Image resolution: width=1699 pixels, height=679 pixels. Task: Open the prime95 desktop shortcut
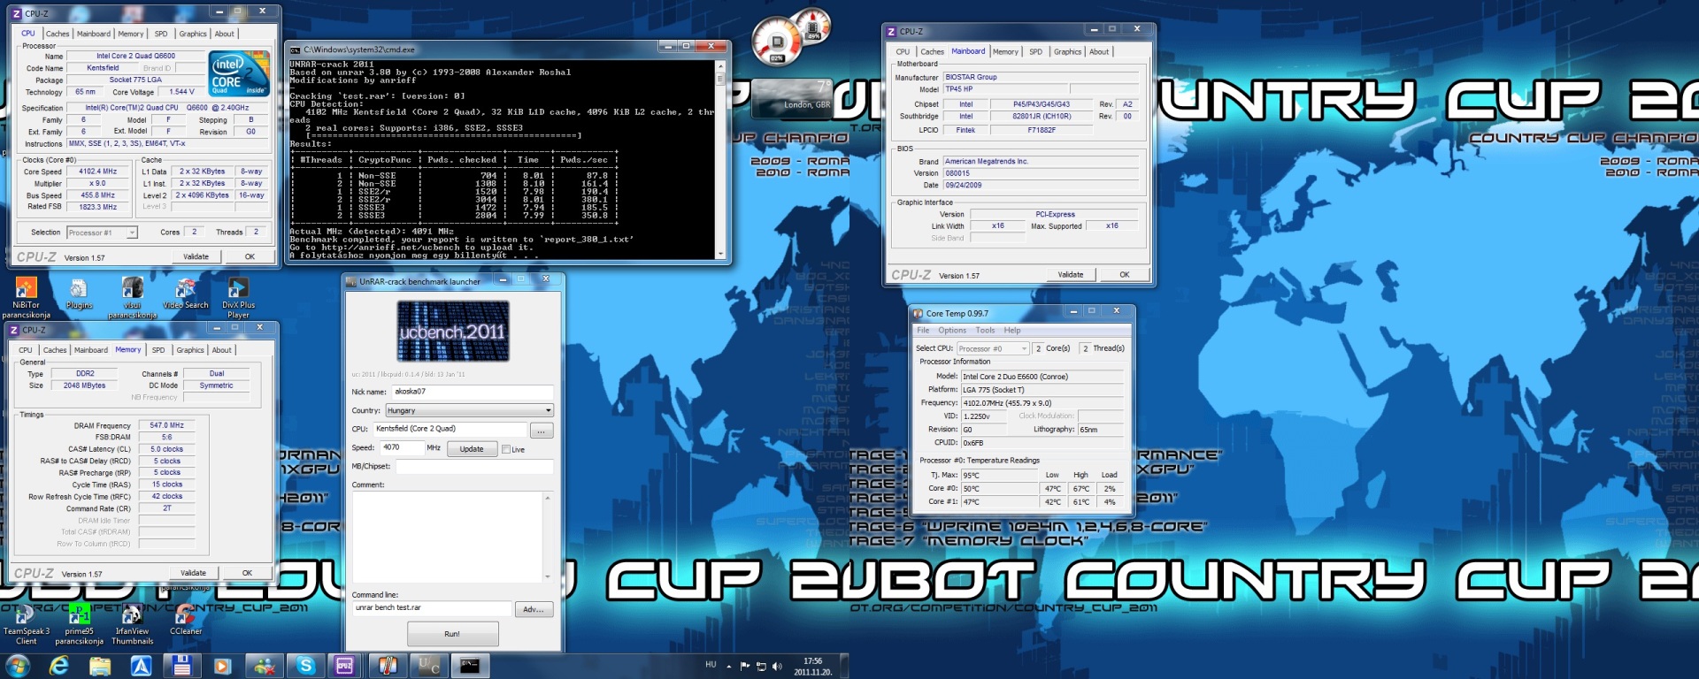coord(79,624)
